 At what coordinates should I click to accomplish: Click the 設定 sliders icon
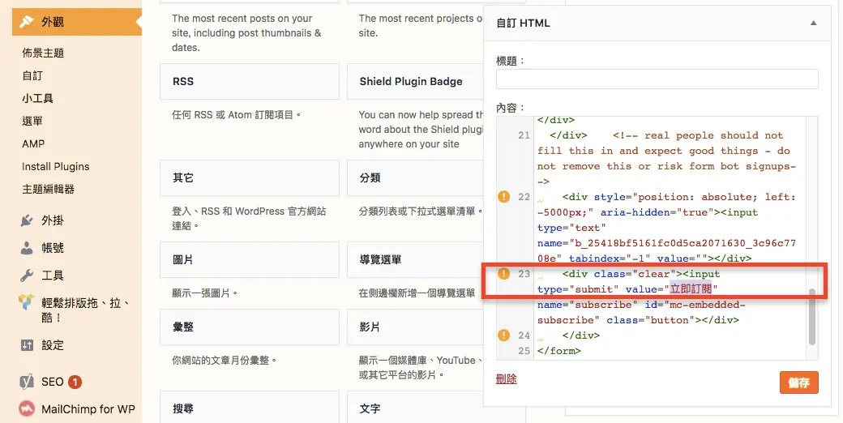[26, 345]
